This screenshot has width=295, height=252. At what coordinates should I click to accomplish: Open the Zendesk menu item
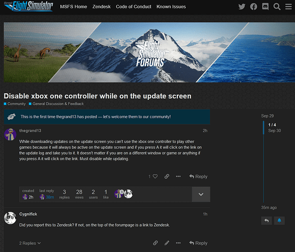(x=101, y=7)
